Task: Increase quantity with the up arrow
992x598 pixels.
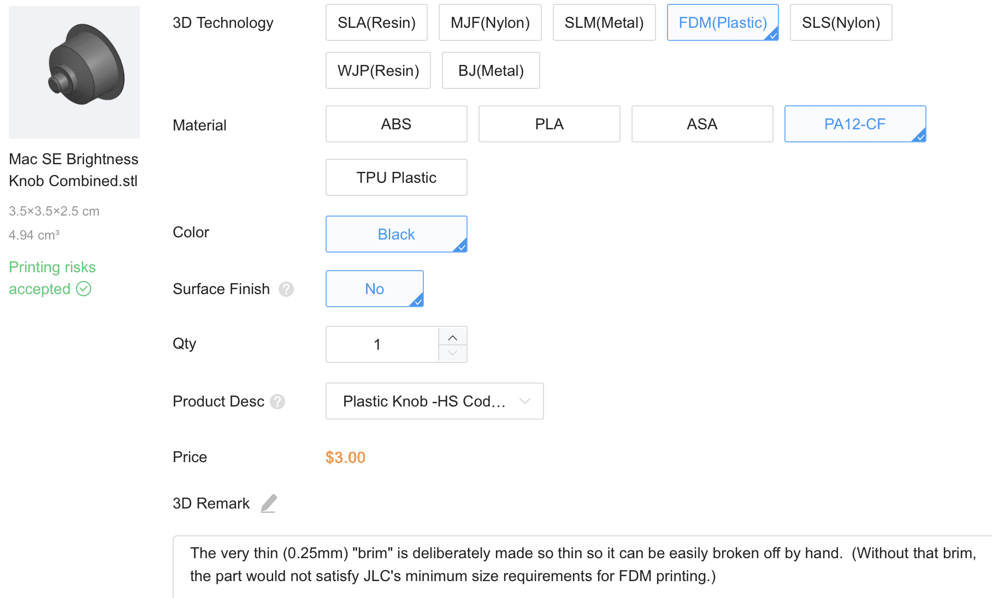Action: click(453, 337)
